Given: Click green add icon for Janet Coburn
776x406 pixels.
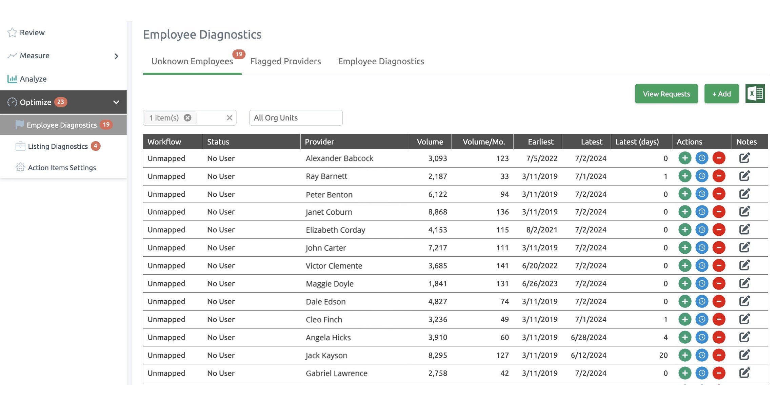Looking at the screenshot, I should (x=685, y=212).
